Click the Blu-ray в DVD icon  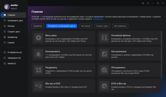pyautogui.click(x=38, y=86)
